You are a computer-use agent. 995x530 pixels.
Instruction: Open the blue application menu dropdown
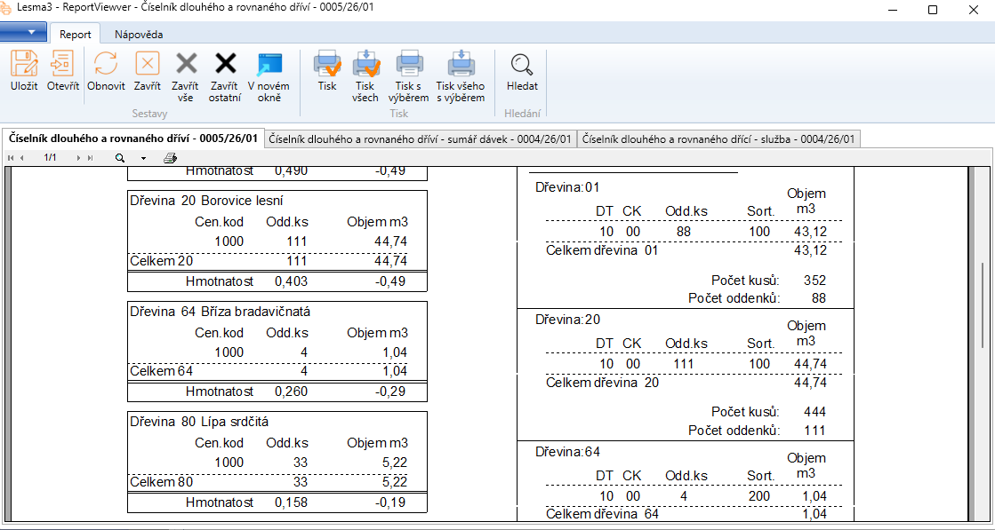pyautogui.click(x=24, y=33)
